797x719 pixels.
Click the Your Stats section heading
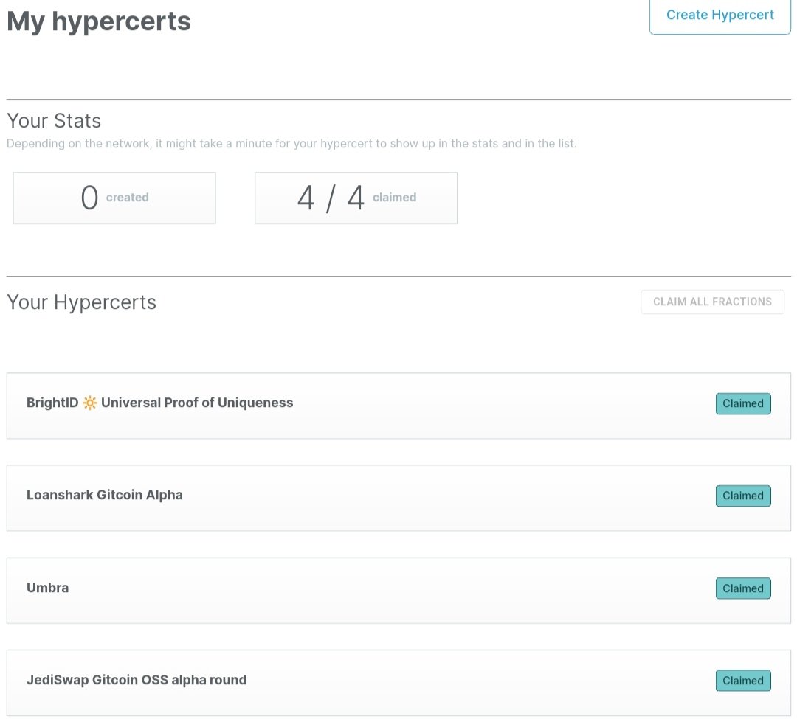point(54,120)
